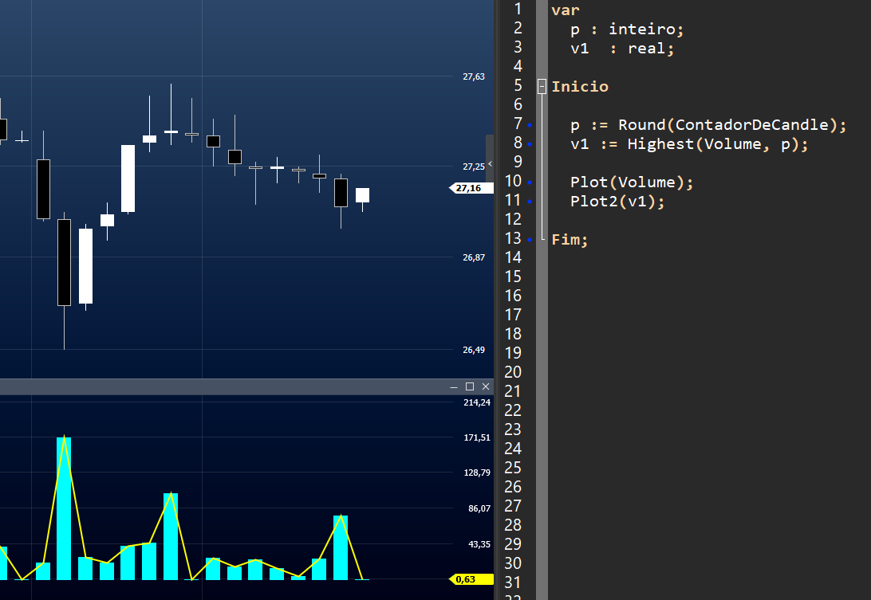Click price axis label 27,25
Screen dimensions: 871x600
(474, 167)
